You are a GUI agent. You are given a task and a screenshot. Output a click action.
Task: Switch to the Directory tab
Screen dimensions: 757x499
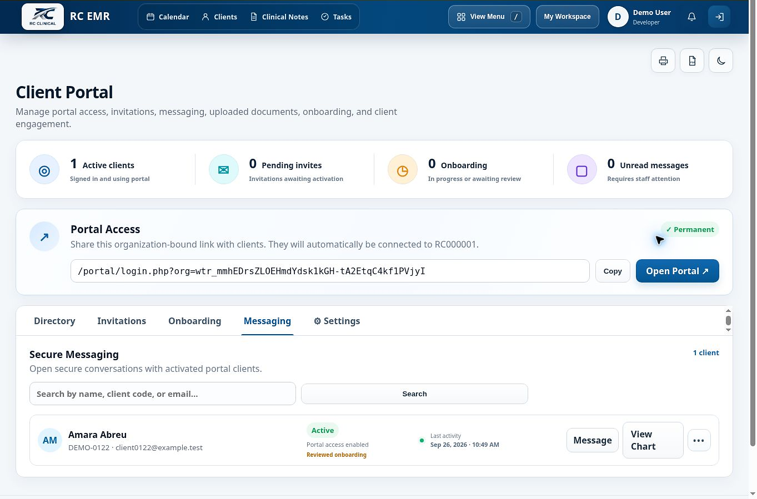coord(54,321)
